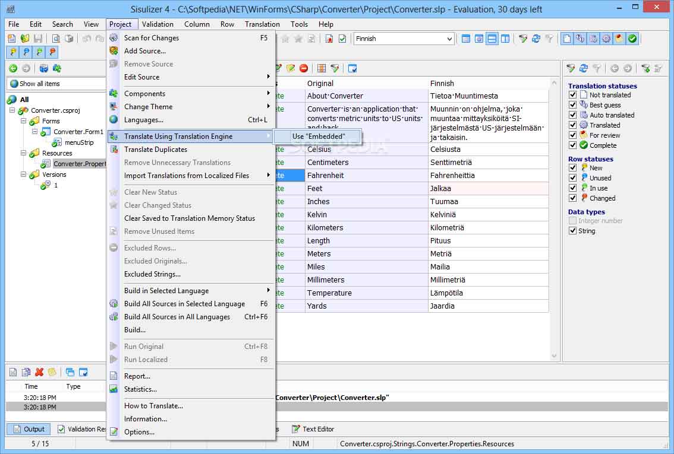The width and height of the screenshot is (674, 454).
Task: Select Use "Embedded" submenu entry
Action: tap(319, 136)
